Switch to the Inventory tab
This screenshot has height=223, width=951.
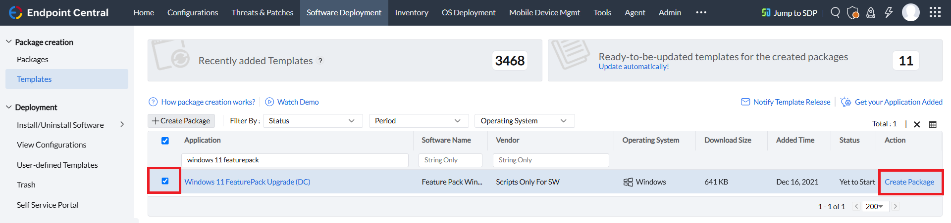click(411, 12)
